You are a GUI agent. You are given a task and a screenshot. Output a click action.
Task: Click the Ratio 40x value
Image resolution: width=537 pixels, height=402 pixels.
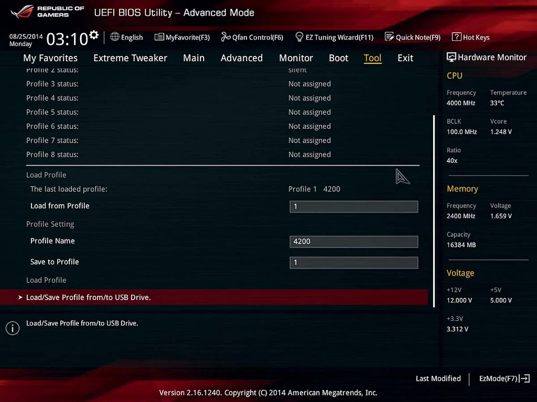[x=452, y=161]
